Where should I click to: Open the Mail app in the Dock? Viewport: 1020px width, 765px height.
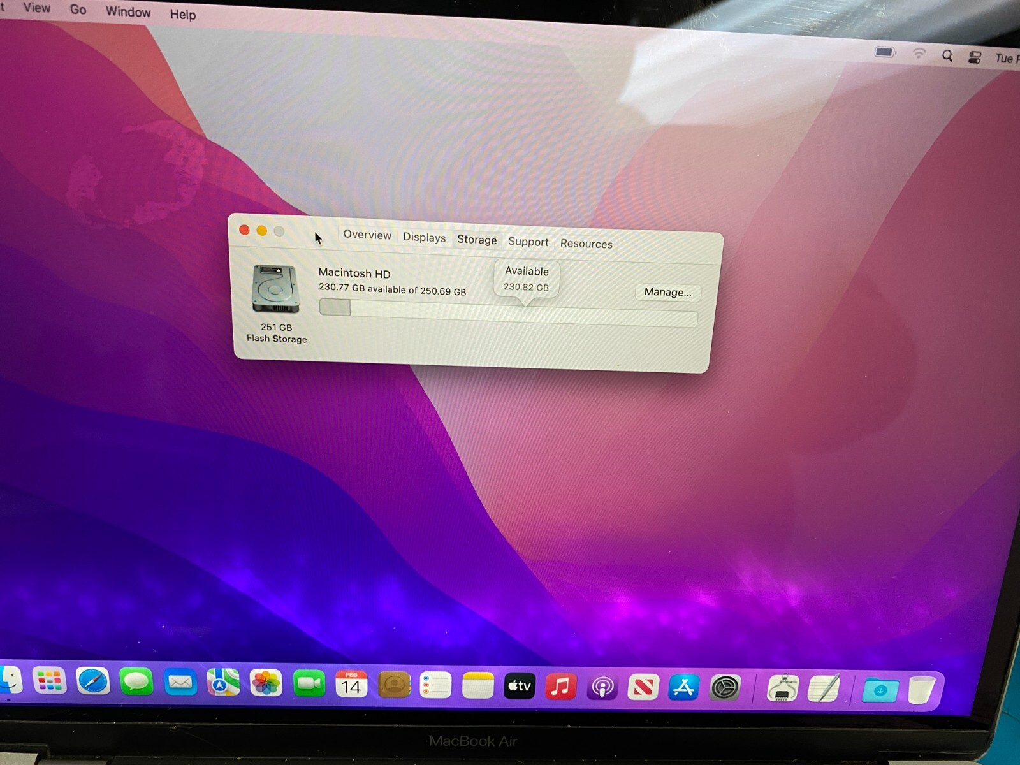click(180, 683)
